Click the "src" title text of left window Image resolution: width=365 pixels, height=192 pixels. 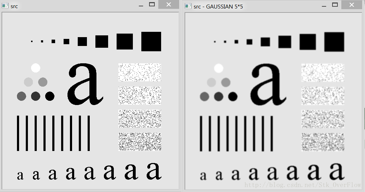click(14, 6)
